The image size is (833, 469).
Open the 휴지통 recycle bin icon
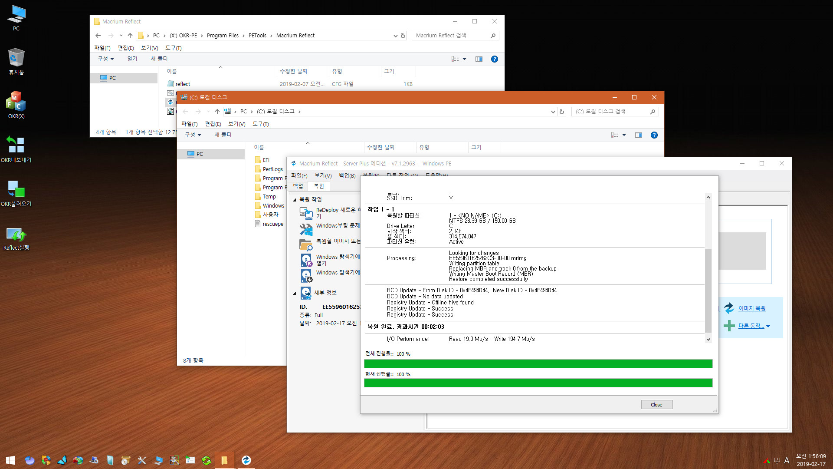coord(16,61)
